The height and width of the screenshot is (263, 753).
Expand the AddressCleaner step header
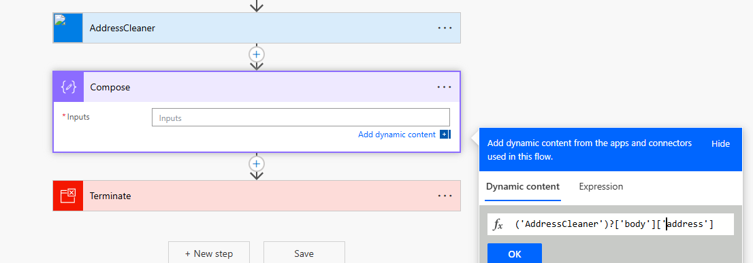coord(257,28)
